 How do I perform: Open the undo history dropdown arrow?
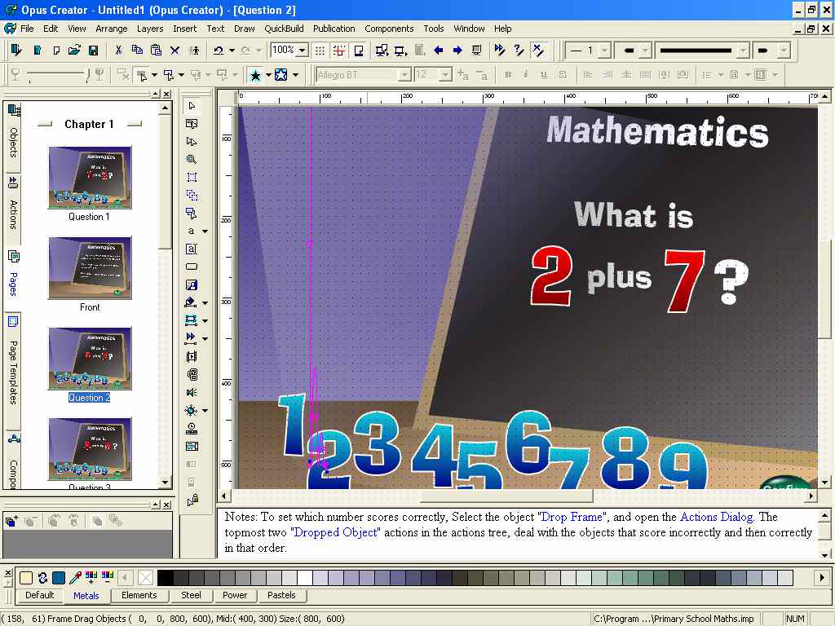point(232,51)
